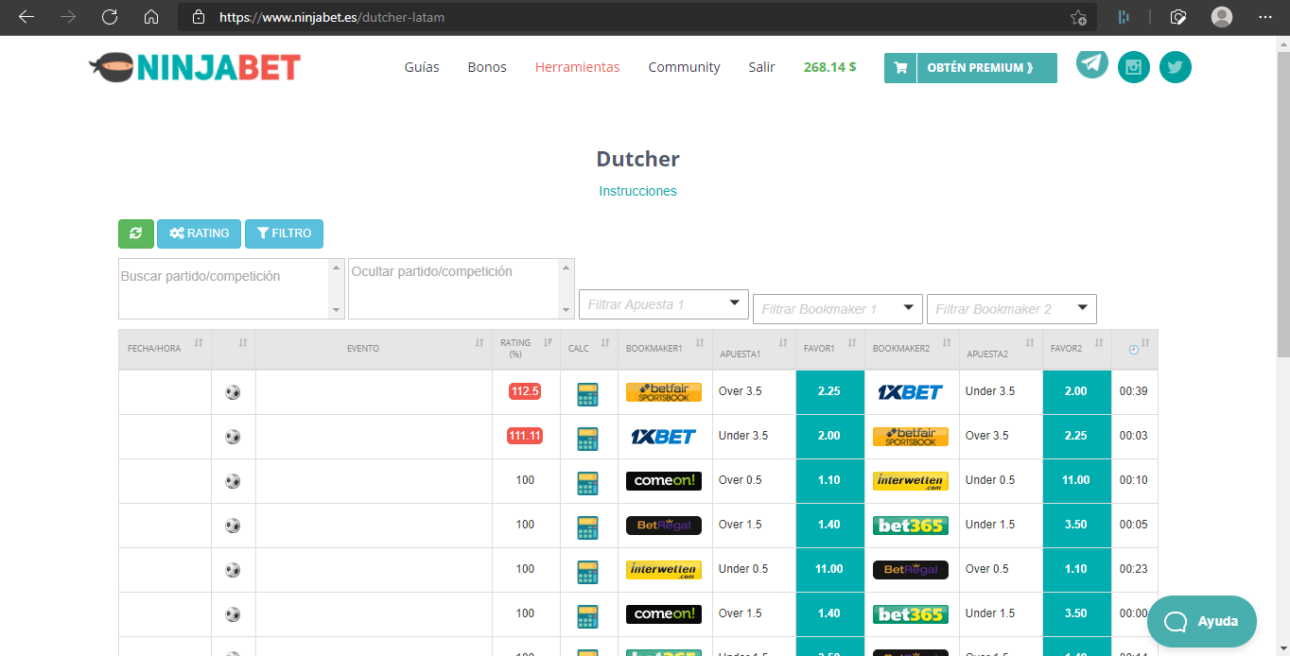Go to browser home icon
Screen dimensions: 1290x656
151,17
